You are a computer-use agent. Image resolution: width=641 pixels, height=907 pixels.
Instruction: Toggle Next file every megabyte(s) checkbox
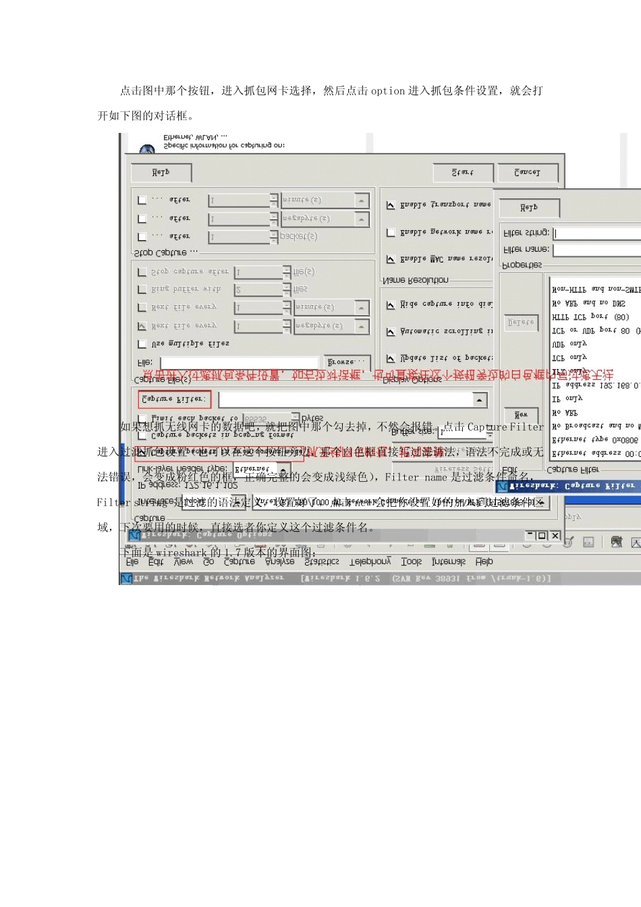coord(142,326)
